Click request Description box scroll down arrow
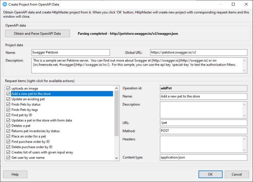The height and width of the screenshot is (182, 253). coord(244,115)
